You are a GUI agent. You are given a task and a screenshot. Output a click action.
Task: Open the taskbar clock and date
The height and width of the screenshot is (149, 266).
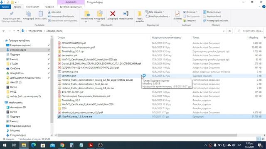coord(249,145)
